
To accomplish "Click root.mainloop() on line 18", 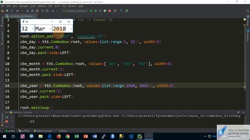I will click(x=36, y=108).
